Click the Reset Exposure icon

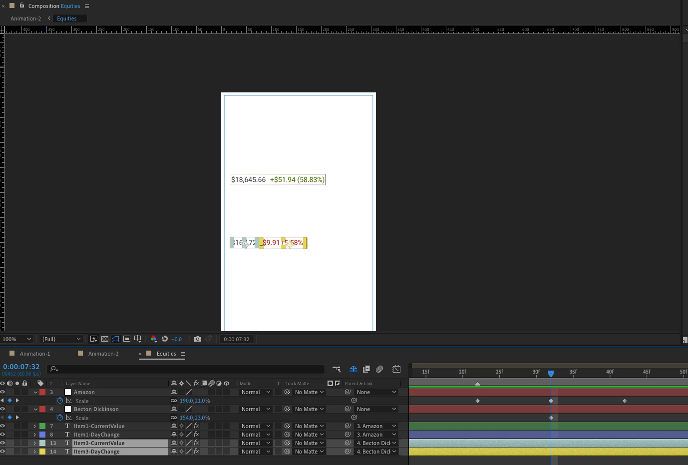[x=165, y=339]
